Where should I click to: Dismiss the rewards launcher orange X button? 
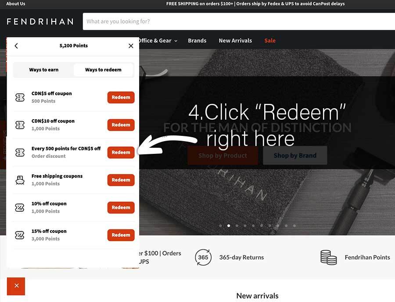tap(16, 286)
